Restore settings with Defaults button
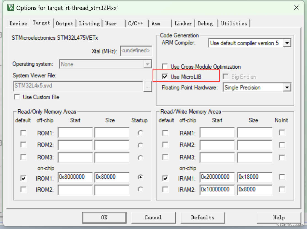307x229 pixels. (203, 217)
